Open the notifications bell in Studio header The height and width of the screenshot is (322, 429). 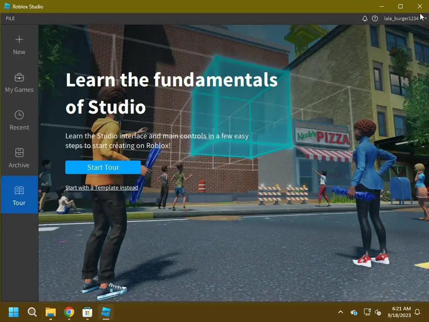tap(365, 18)
